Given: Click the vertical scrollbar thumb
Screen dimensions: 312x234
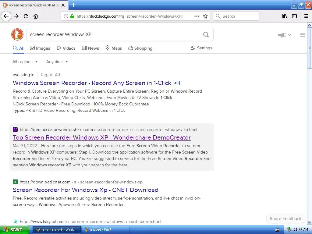Looking at the screenshot, I should pos(309,48).
